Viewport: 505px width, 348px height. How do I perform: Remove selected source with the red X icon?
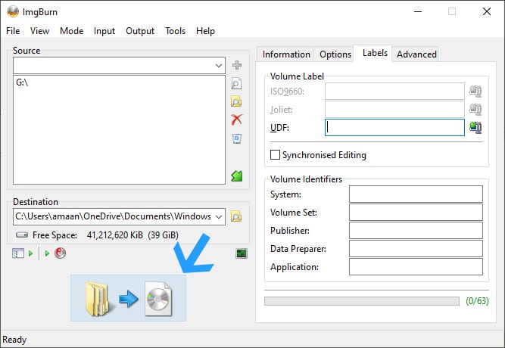(x=237, y=120)
